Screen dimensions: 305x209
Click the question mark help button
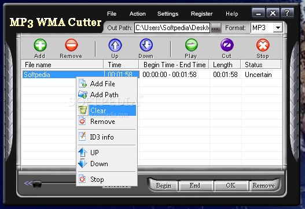[x=287, y=13]
